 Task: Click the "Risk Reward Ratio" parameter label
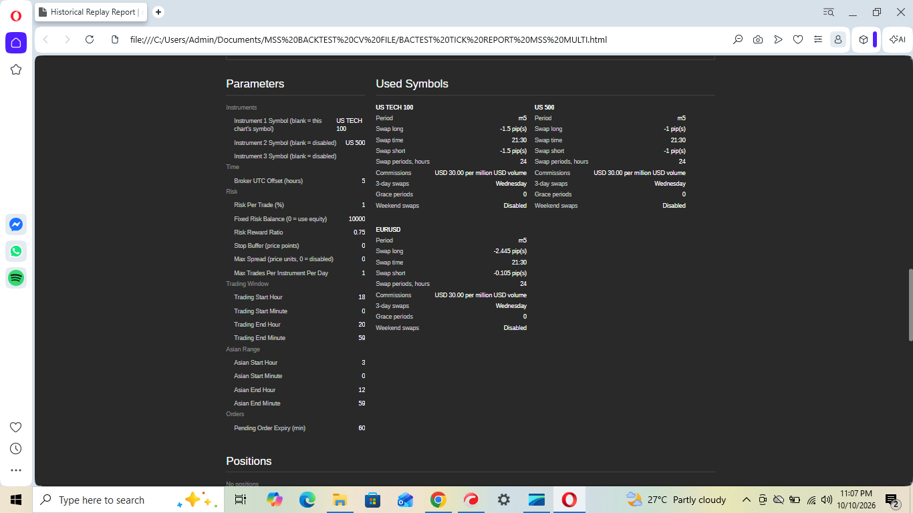click(x=259, y=232)
